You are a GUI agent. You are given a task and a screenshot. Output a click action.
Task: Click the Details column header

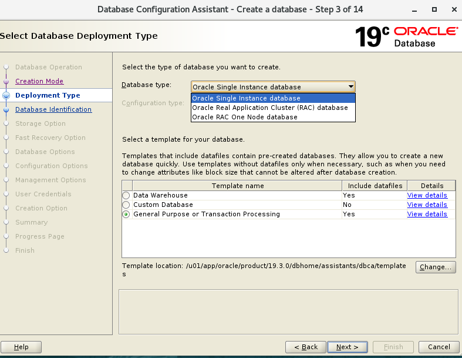click(x=431, y=186)
